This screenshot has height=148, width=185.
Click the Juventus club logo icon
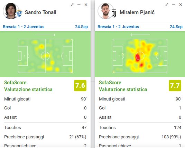click(114, 13)
